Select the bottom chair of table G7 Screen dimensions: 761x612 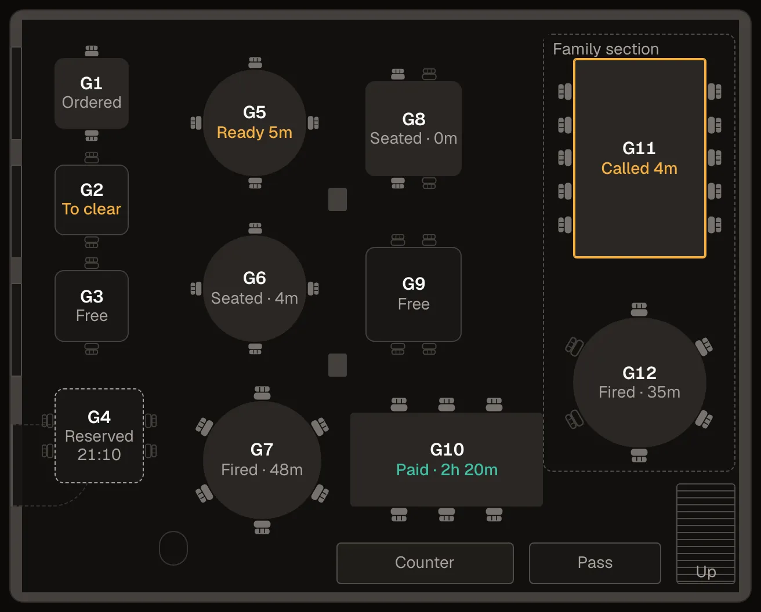pos(262,527)
